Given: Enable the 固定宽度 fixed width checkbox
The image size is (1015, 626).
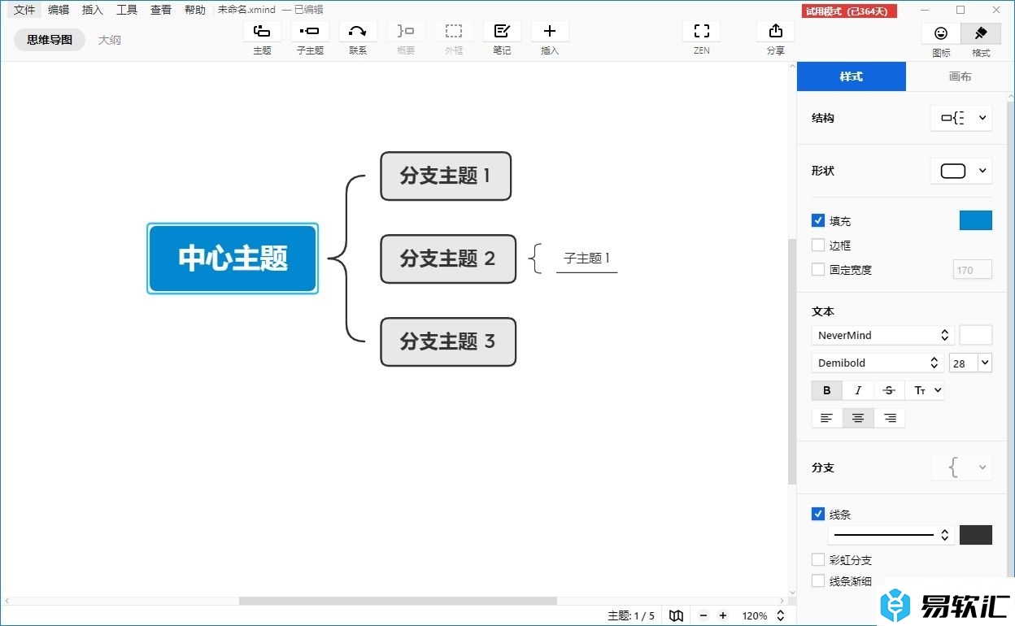Looking at the screenshot, I should tap(818, 269).
